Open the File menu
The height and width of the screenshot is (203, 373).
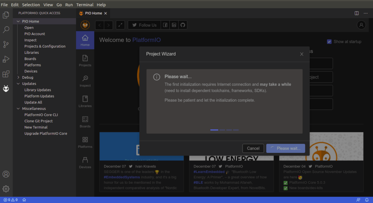click(4, 5)
